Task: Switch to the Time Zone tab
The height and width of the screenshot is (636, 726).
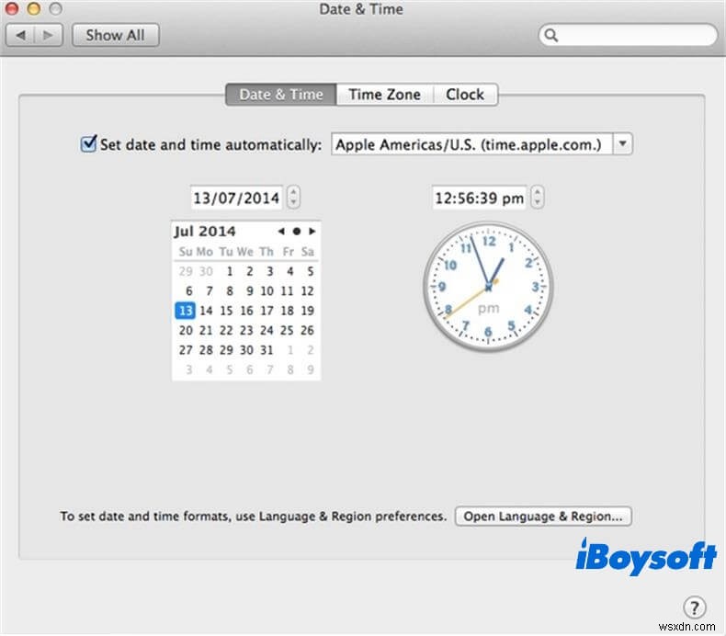Action: (x=385, y=95)
